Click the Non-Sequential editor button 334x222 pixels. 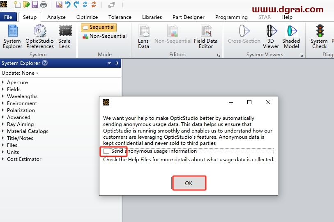(x=173, y=34)
